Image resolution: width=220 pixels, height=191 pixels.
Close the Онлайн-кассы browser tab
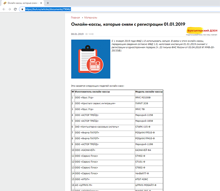[41, 3]
